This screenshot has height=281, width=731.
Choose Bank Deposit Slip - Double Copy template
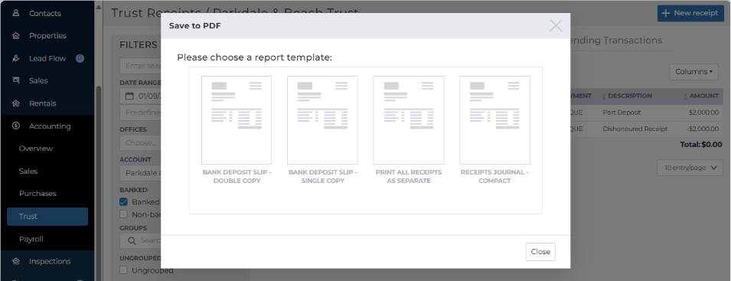click(x=237, y=130)
